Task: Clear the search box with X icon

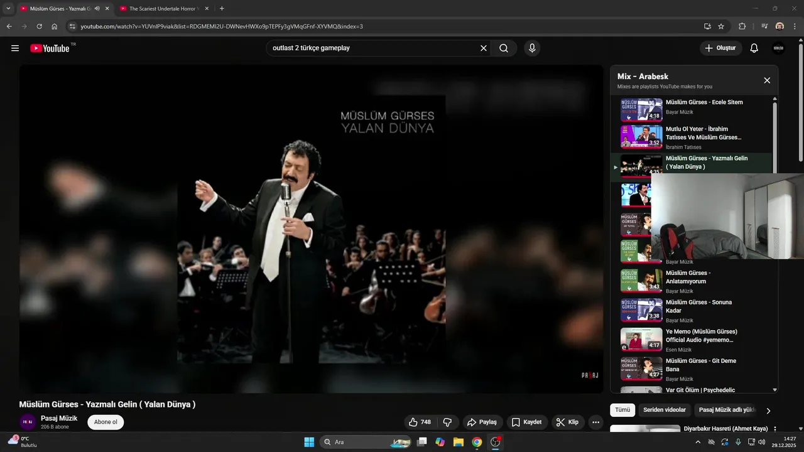Action: click(x=484, y=48)
